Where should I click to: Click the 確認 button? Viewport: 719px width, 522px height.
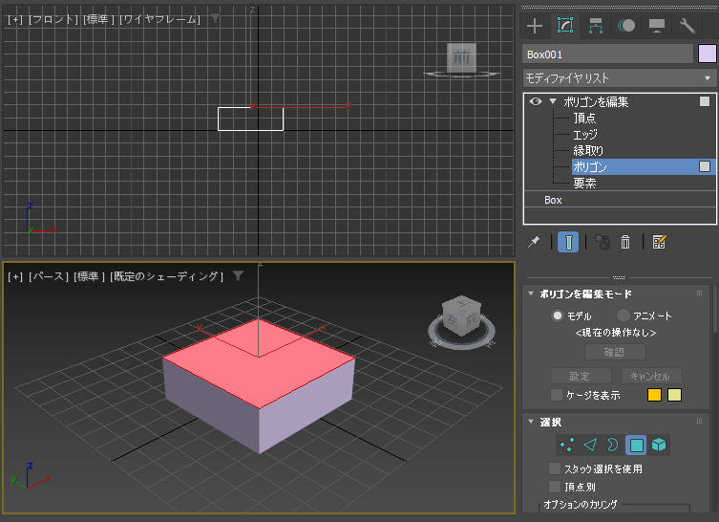click(615, 352)
